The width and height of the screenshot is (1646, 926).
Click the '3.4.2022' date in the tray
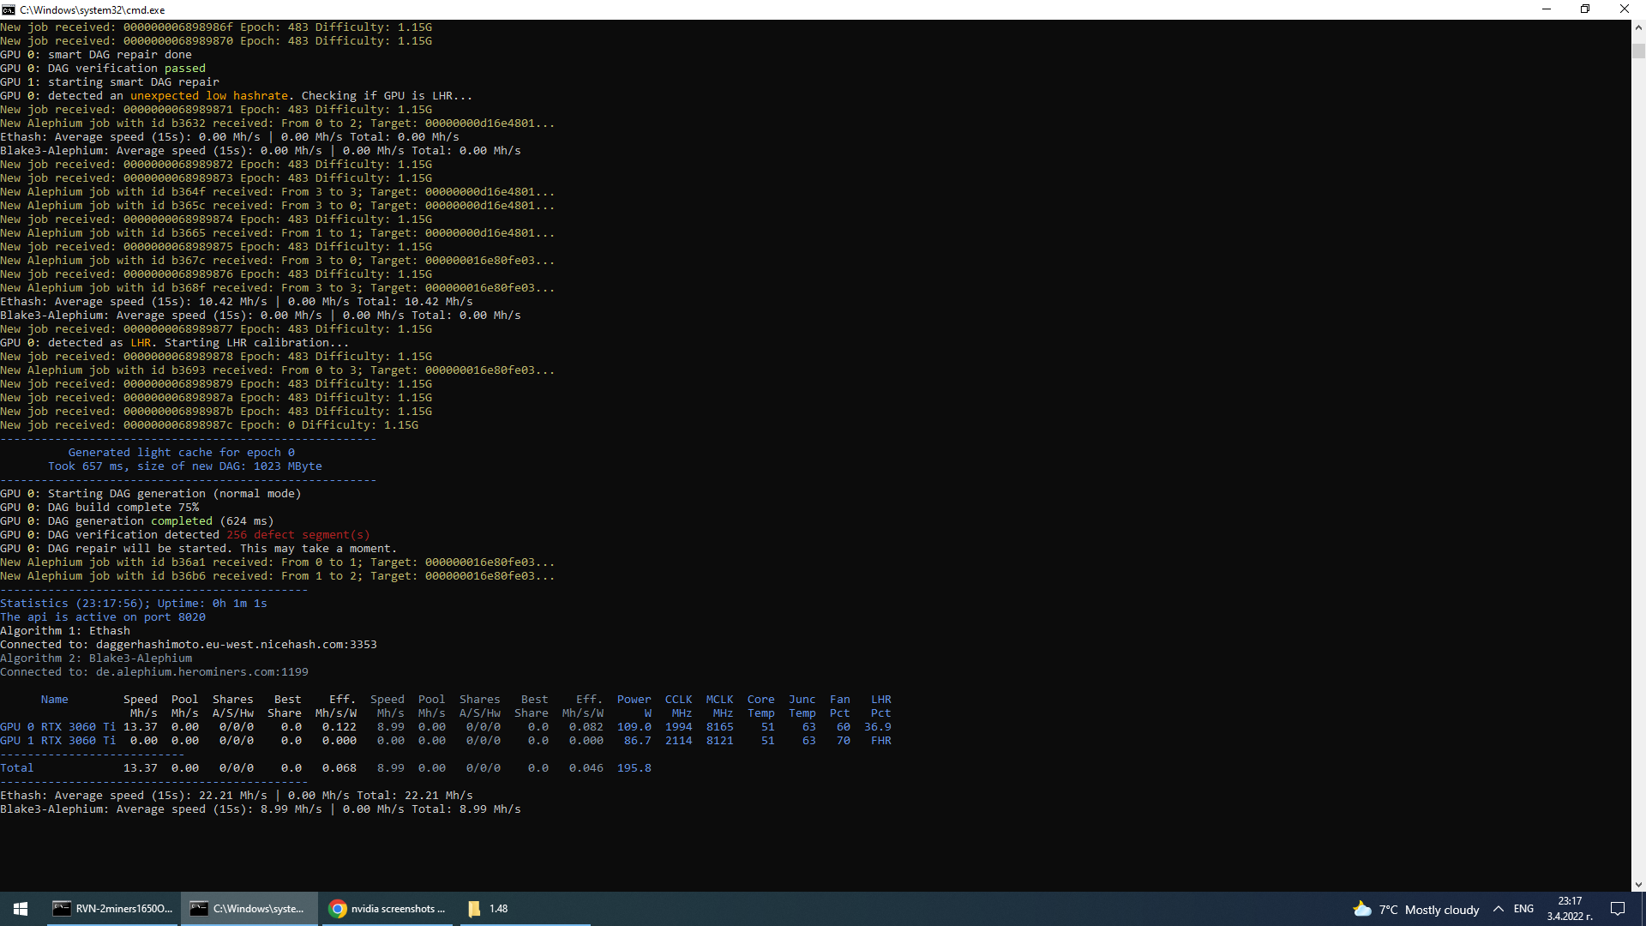[1569, 916]
